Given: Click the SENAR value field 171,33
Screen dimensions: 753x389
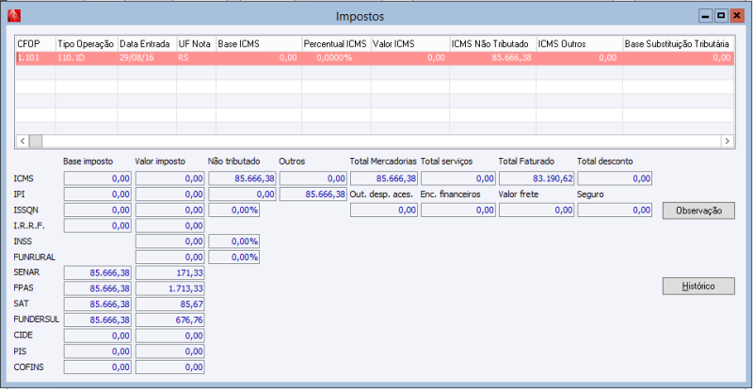Looking at the screenshot, I should 170,272.
